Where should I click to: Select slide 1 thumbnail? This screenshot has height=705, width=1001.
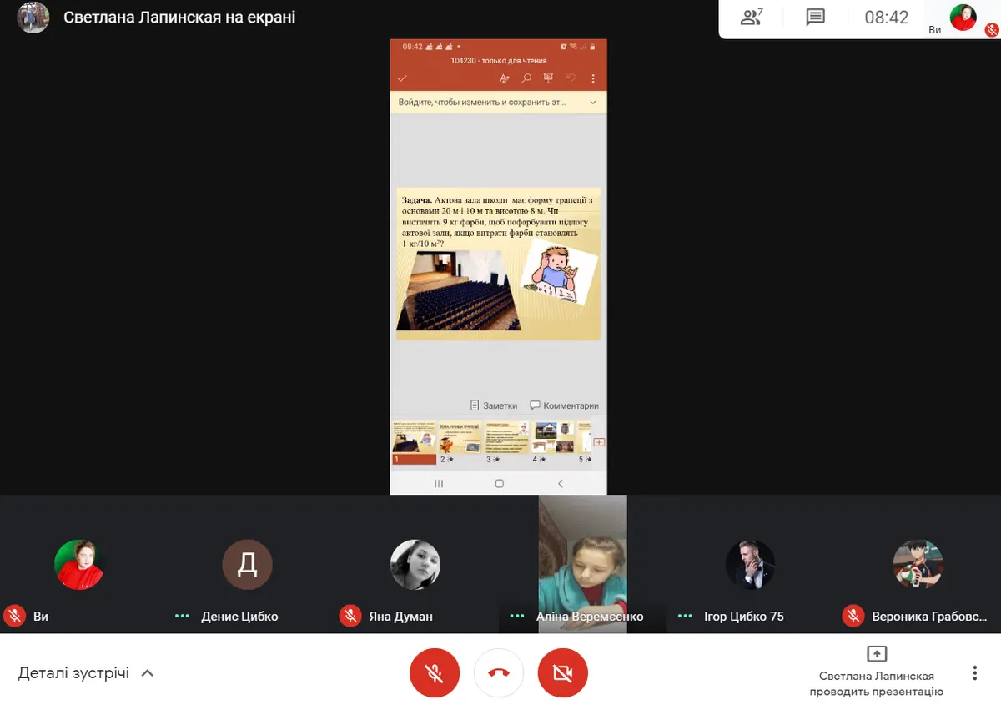415,442
